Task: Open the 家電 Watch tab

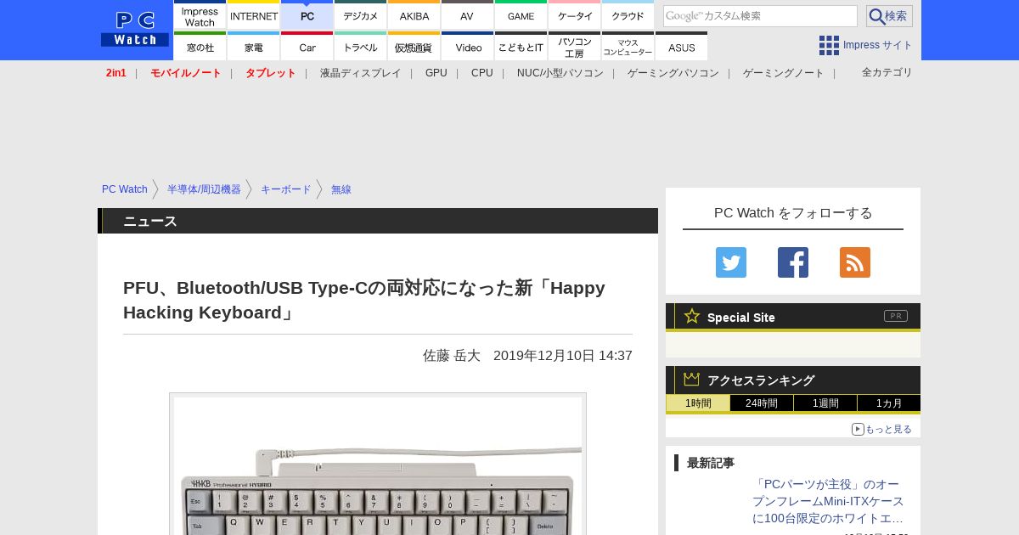Action: click(254, 46)
